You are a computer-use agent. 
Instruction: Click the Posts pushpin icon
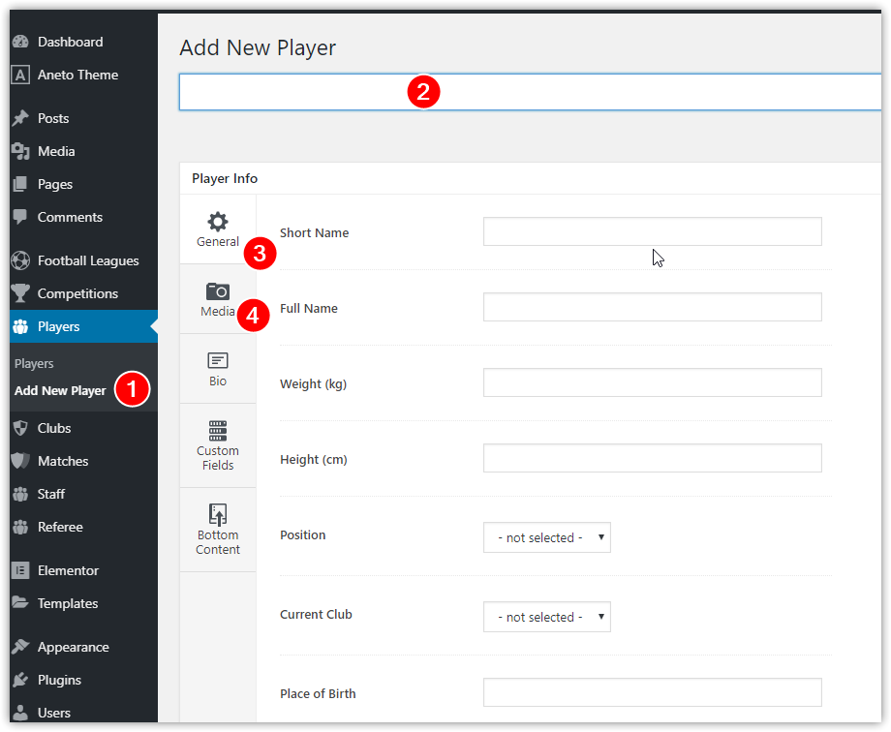pos(20,118)
